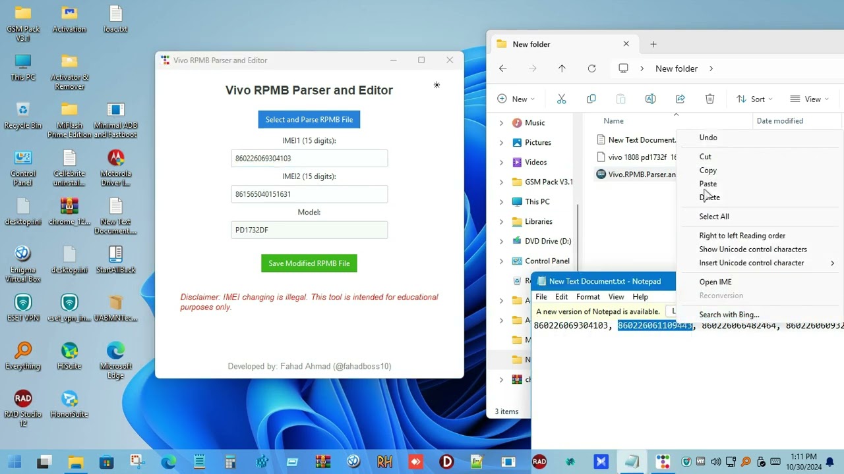Open the Sort dropdown in Explorer
The width and height of the screenshot is (844, 474).
tap(754, 99)
